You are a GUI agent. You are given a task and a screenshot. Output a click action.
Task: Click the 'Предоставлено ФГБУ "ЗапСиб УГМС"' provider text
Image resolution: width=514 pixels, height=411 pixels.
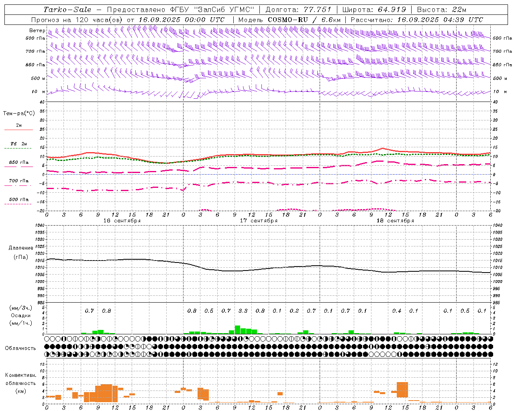tap(181, 10)
